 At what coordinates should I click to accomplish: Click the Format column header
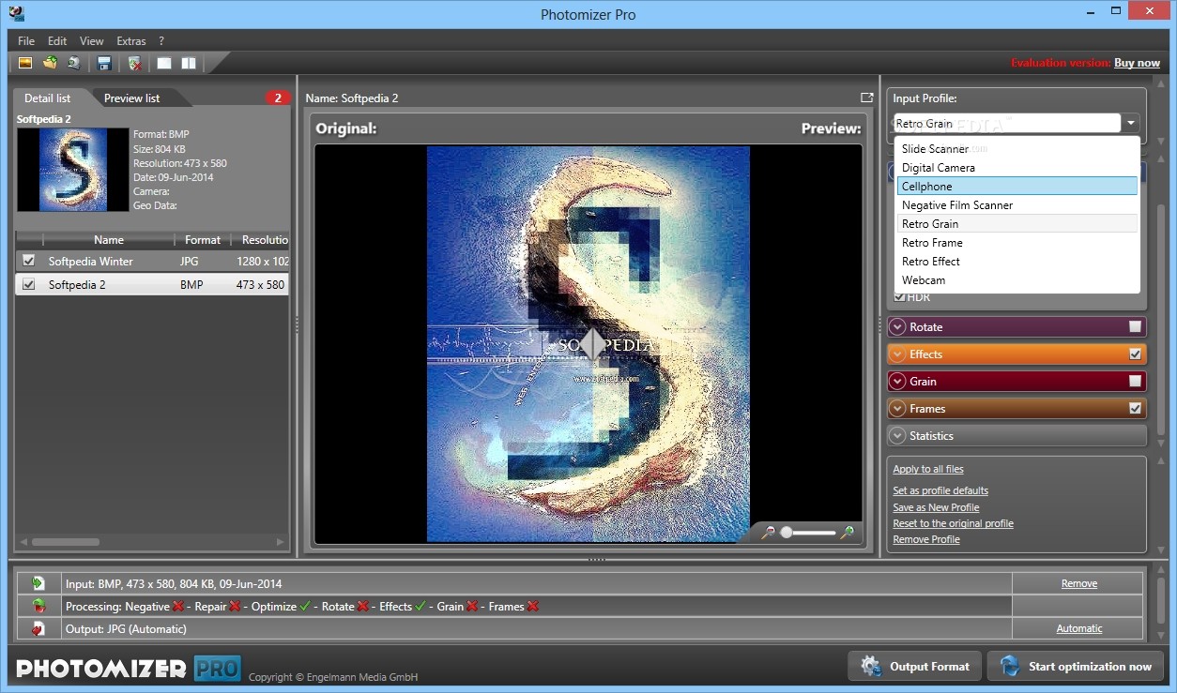click(203, 240)
